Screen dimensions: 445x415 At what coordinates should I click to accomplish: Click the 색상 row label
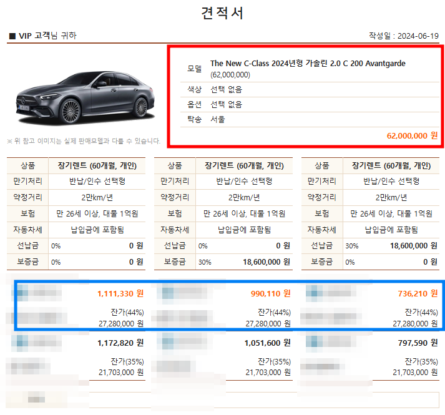coord(194,89)
